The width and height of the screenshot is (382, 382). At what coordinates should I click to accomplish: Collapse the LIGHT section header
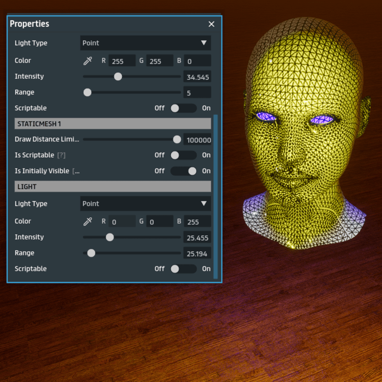pos(113,186)
